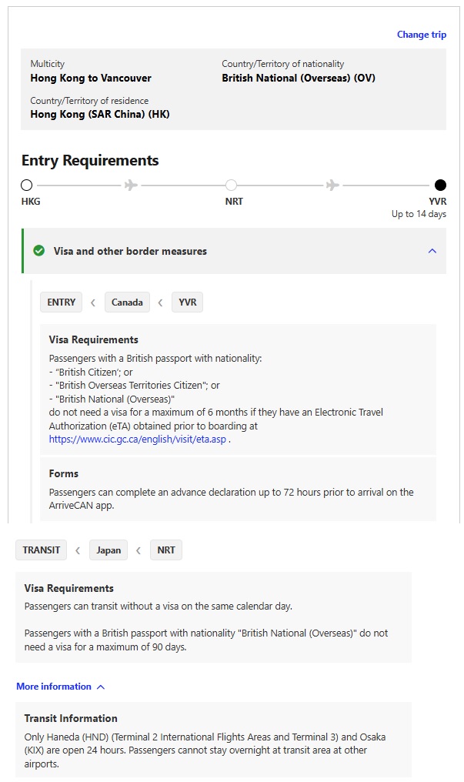Select the filled YVR destination circle
The image size is (464, 782).
tap(440, 185)
